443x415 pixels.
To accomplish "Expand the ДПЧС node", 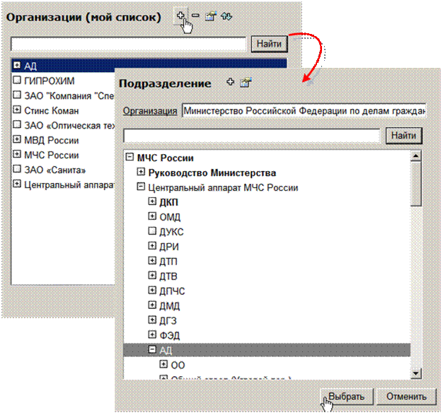I will [152, 291].
